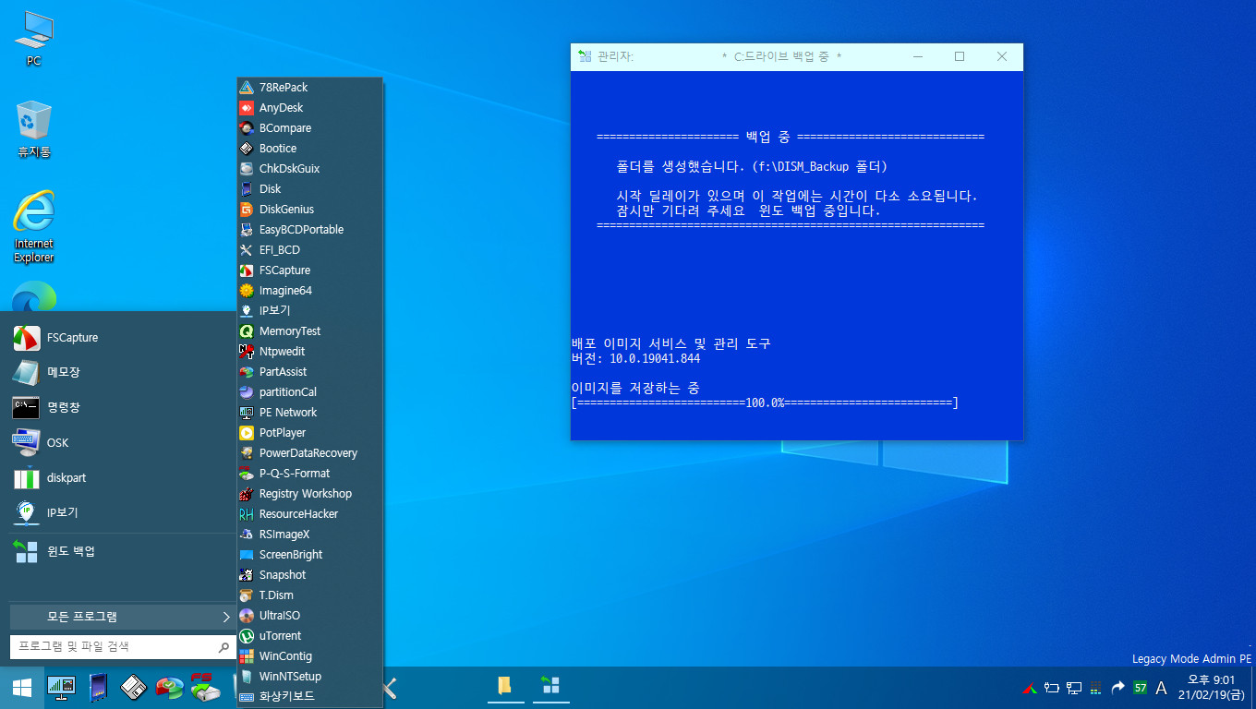
Task: Choose ScreenBright in the programs list
Action: pyautogui.click(x=309, y=554)
